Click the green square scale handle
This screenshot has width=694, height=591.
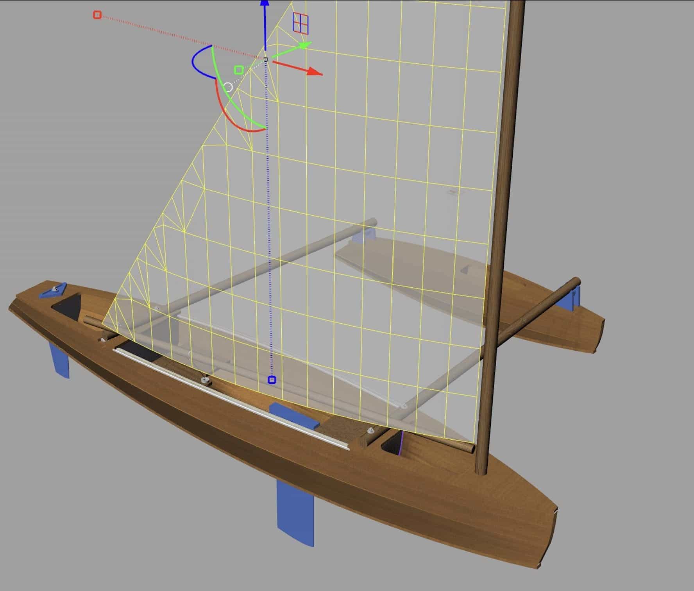tap(238, 70)
